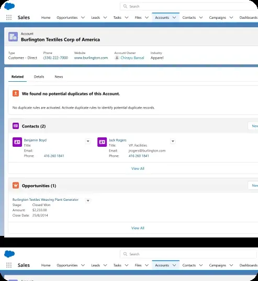
Task: Click Benjamin Boyd's contact card icon
Action: click(x=17, y=142)
